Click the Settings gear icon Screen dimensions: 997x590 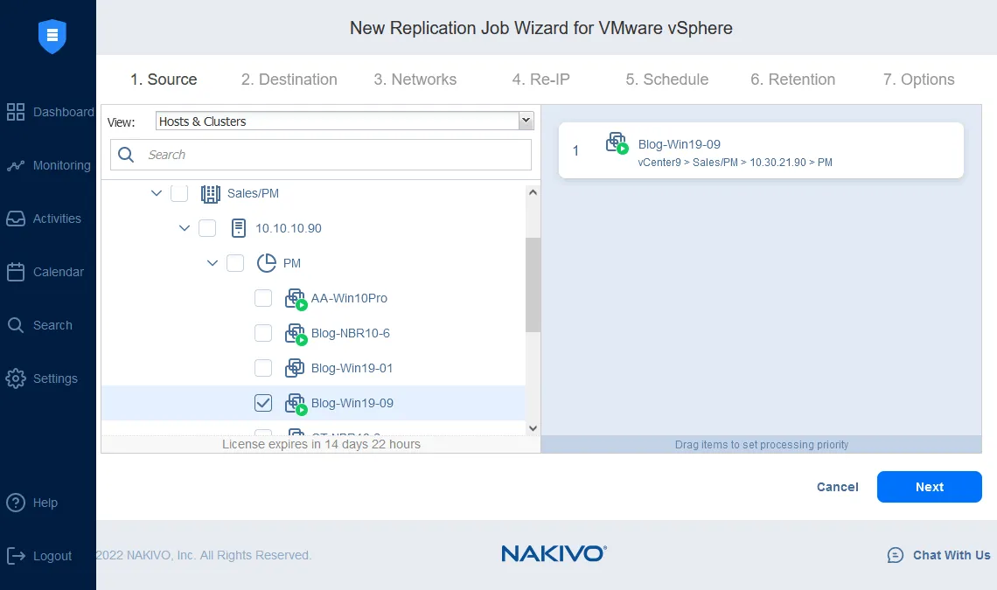16,378
